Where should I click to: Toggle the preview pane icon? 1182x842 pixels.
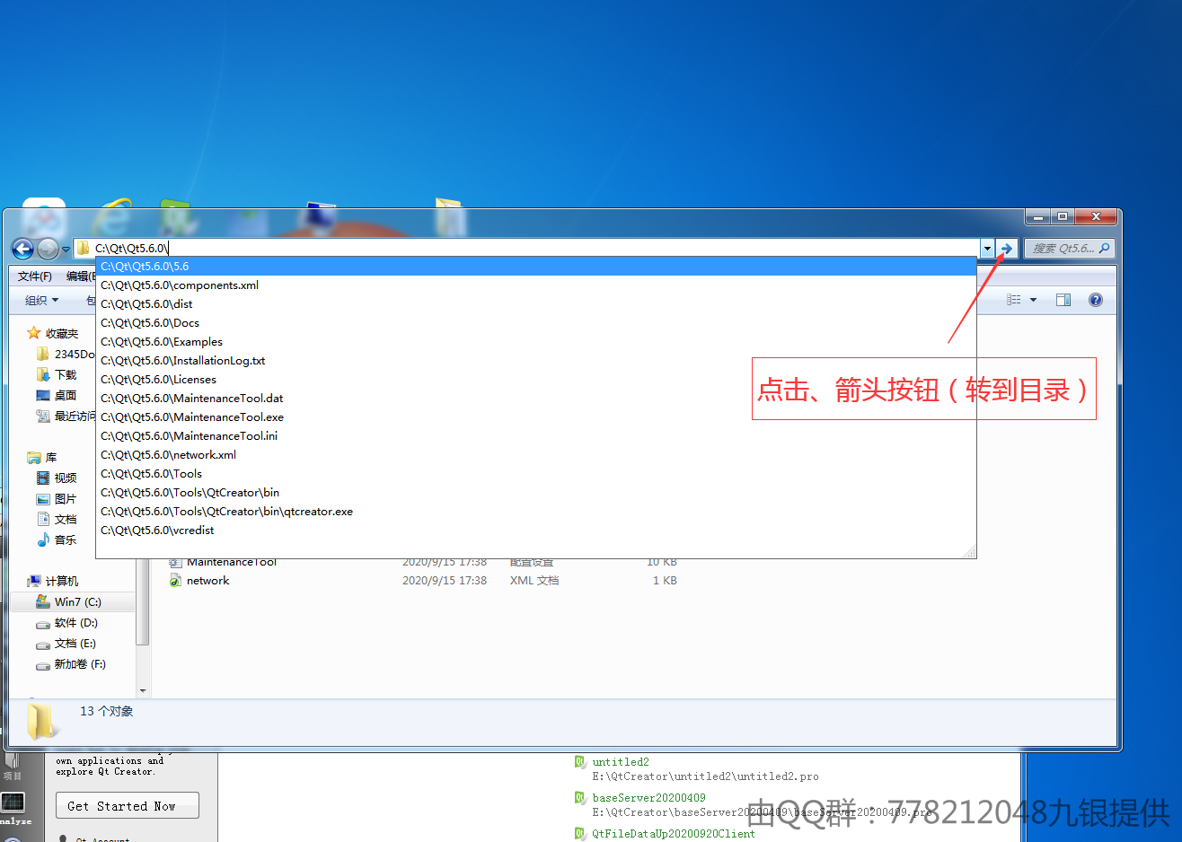[1063, 301]
